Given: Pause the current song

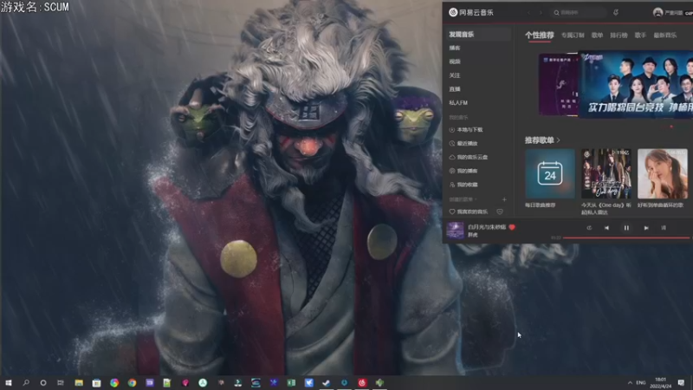Looking at the screenshot, I should 626,228.
